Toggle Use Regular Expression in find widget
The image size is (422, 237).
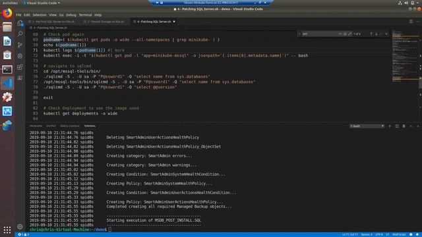(x=350, y=34)
